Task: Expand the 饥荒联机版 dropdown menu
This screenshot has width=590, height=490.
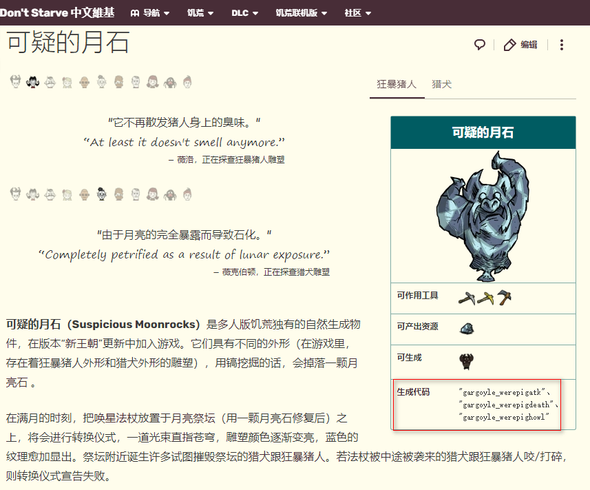Action: [301, 13]
